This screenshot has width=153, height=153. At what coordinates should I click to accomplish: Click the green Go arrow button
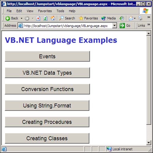(122, 26)
